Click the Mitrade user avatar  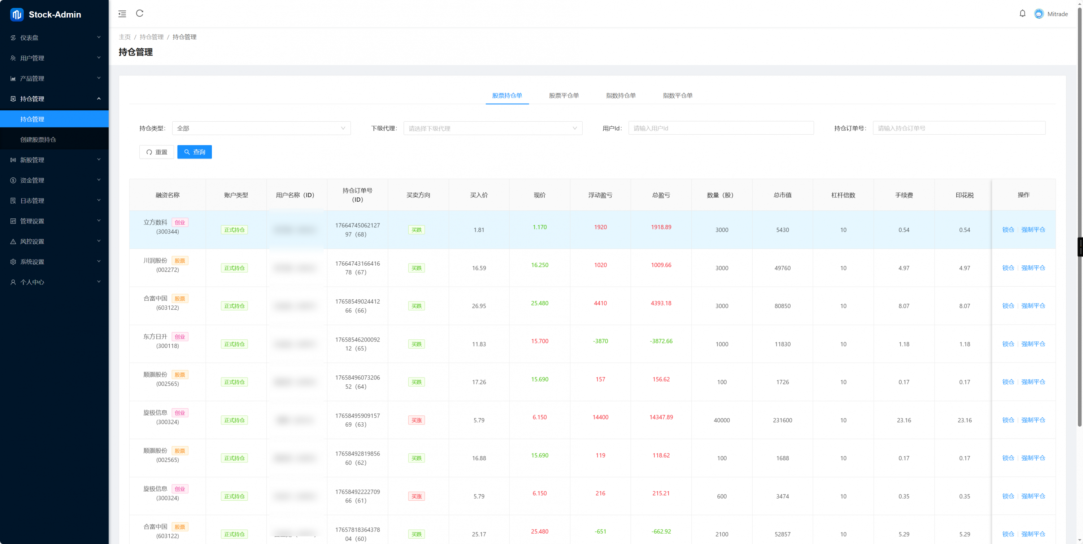tap(1039, 14)
